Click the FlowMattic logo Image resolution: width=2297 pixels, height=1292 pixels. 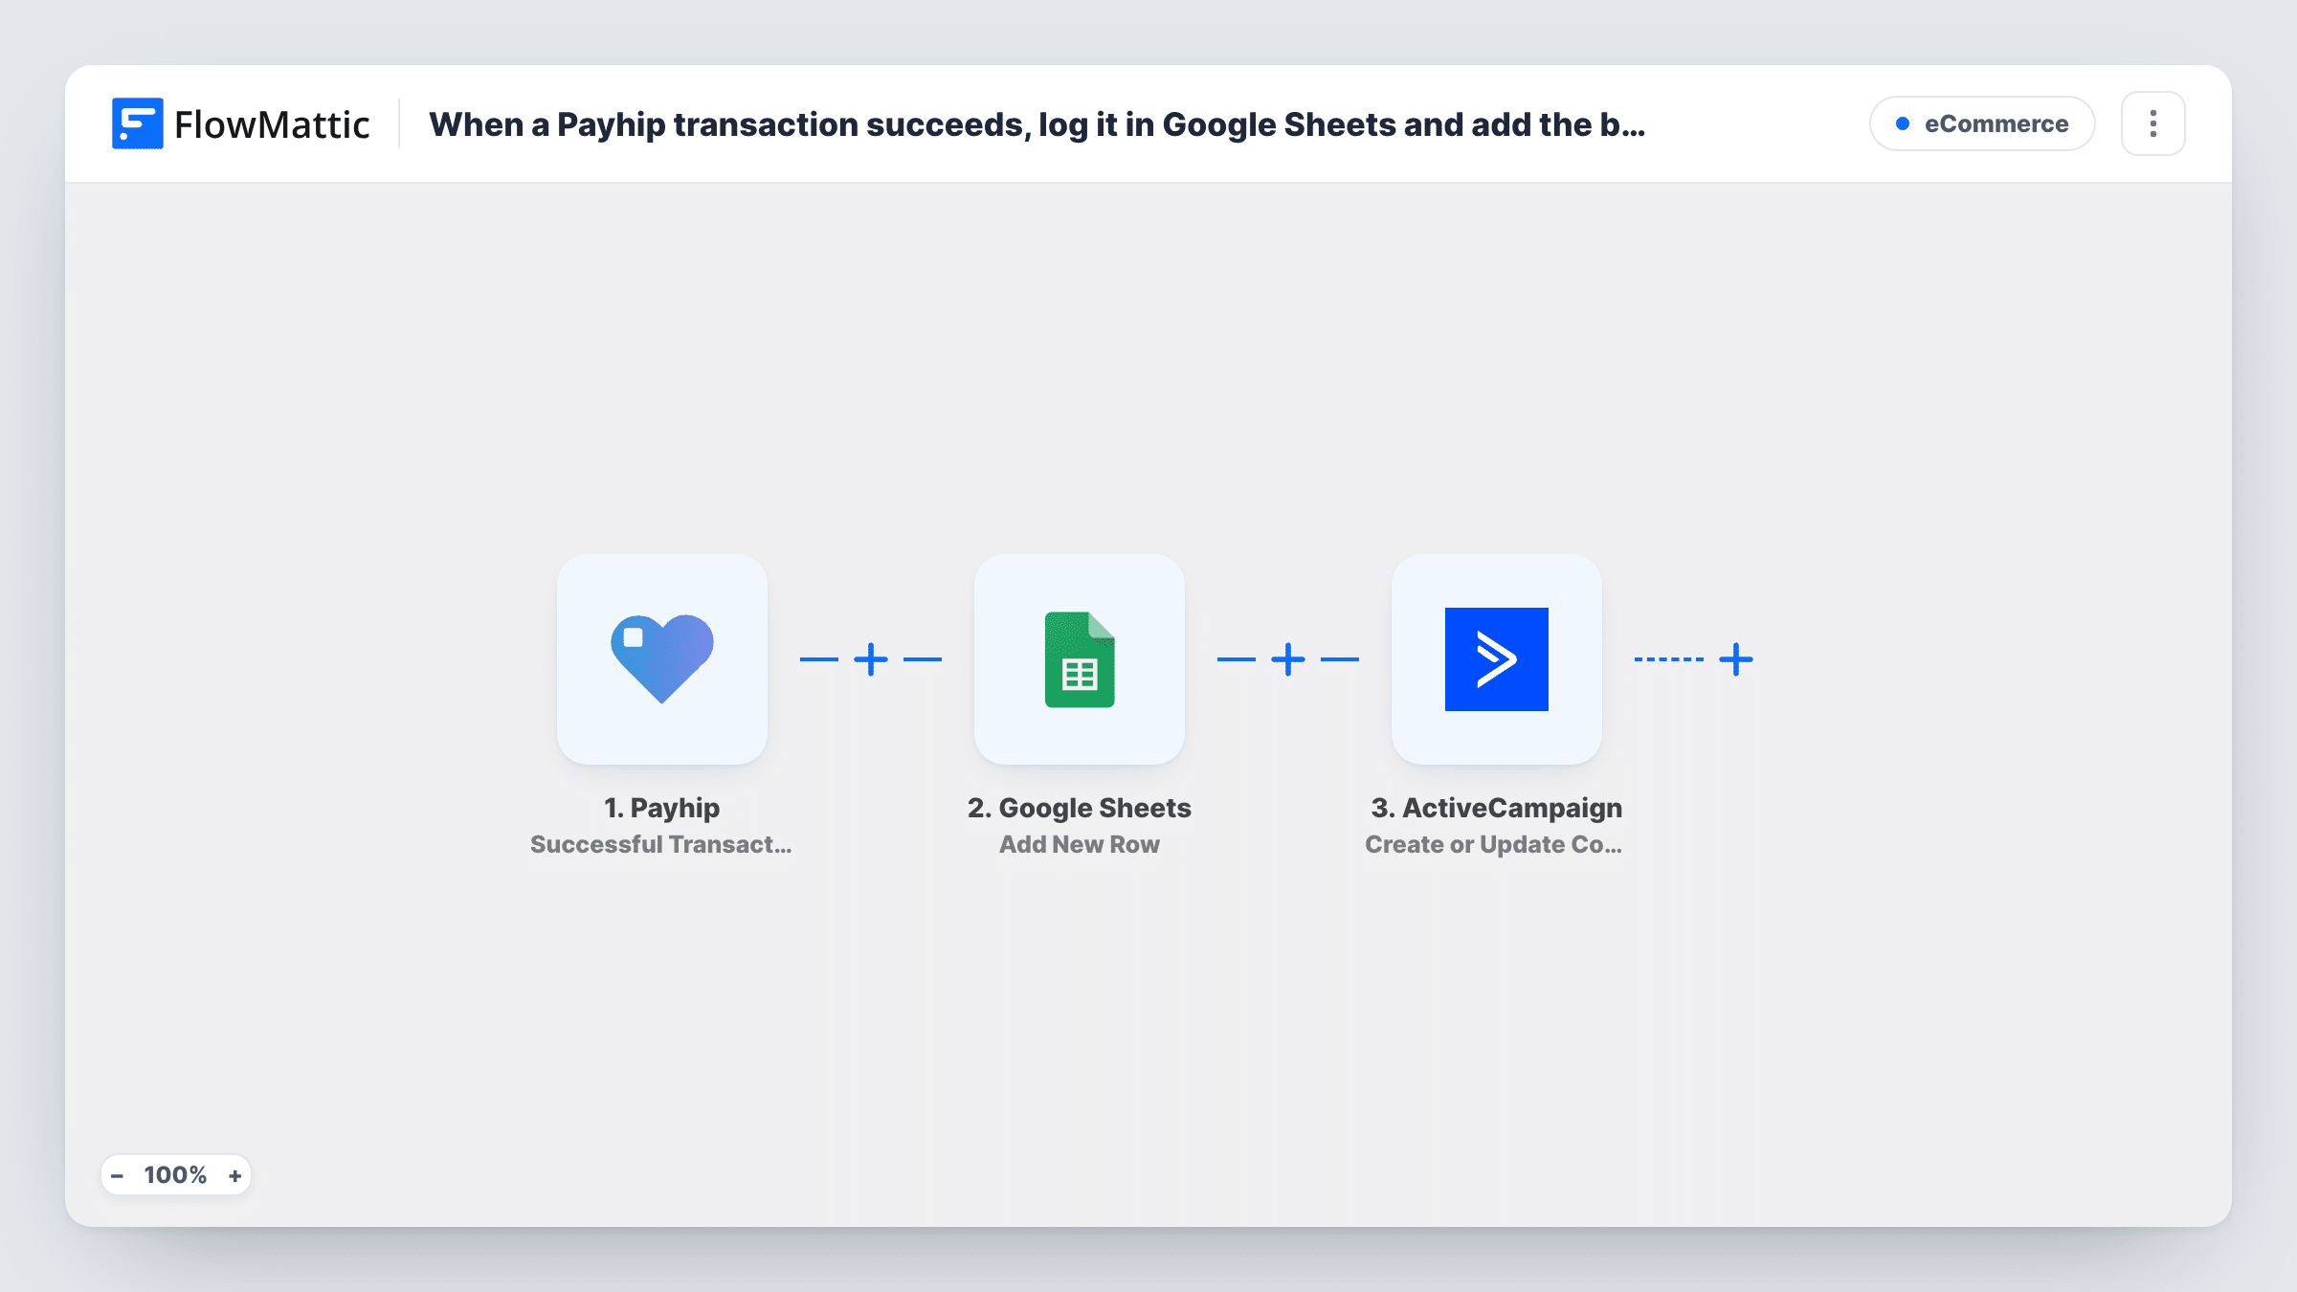click(x=240, y=124)
